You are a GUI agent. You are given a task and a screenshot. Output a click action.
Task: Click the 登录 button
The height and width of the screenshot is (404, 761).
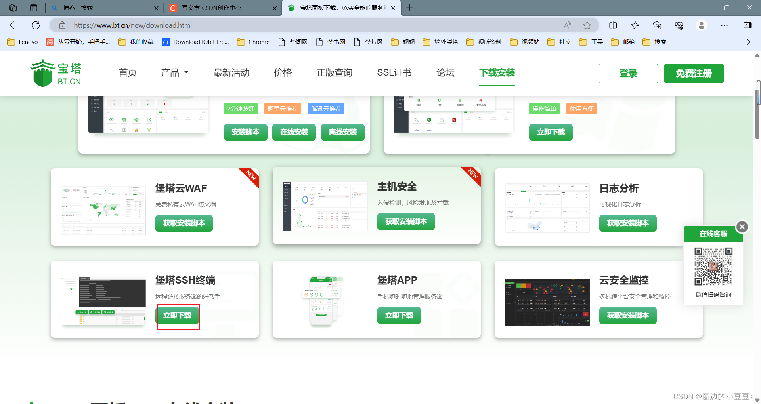tap(629, 73)
